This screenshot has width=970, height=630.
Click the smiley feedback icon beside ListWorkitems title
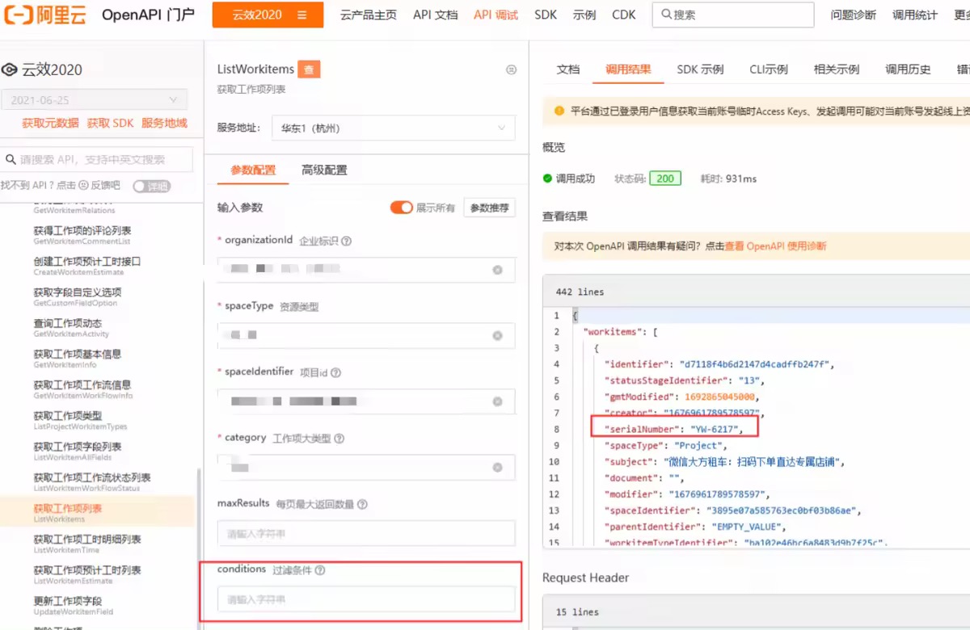511,70
